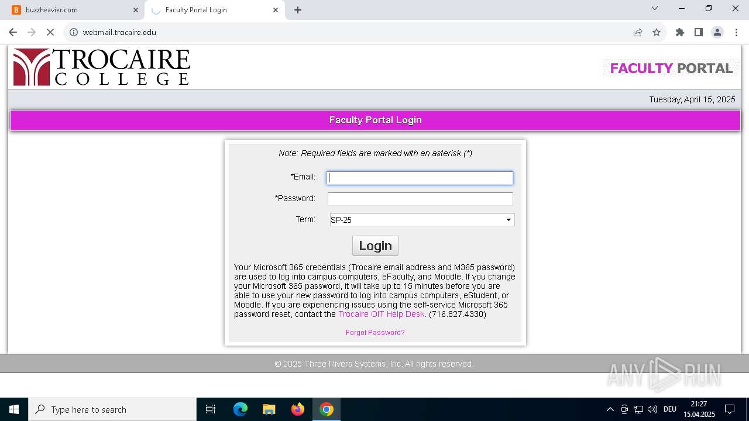749x421 pixels.
Task: Open the Chrome profile avatar
Action: (x=717, y=32)
